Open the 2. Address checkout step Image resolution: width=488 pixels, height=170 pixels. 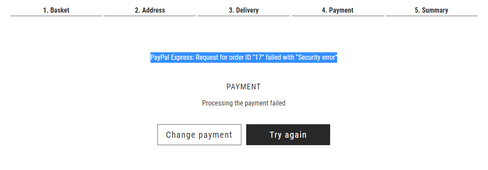(x=150, y=10)
